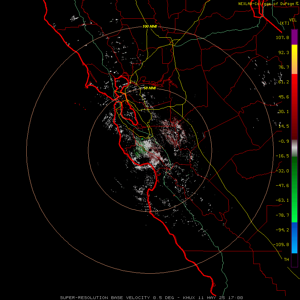
Task: Click the TH threshold label
Action: (x=286, y=260)
